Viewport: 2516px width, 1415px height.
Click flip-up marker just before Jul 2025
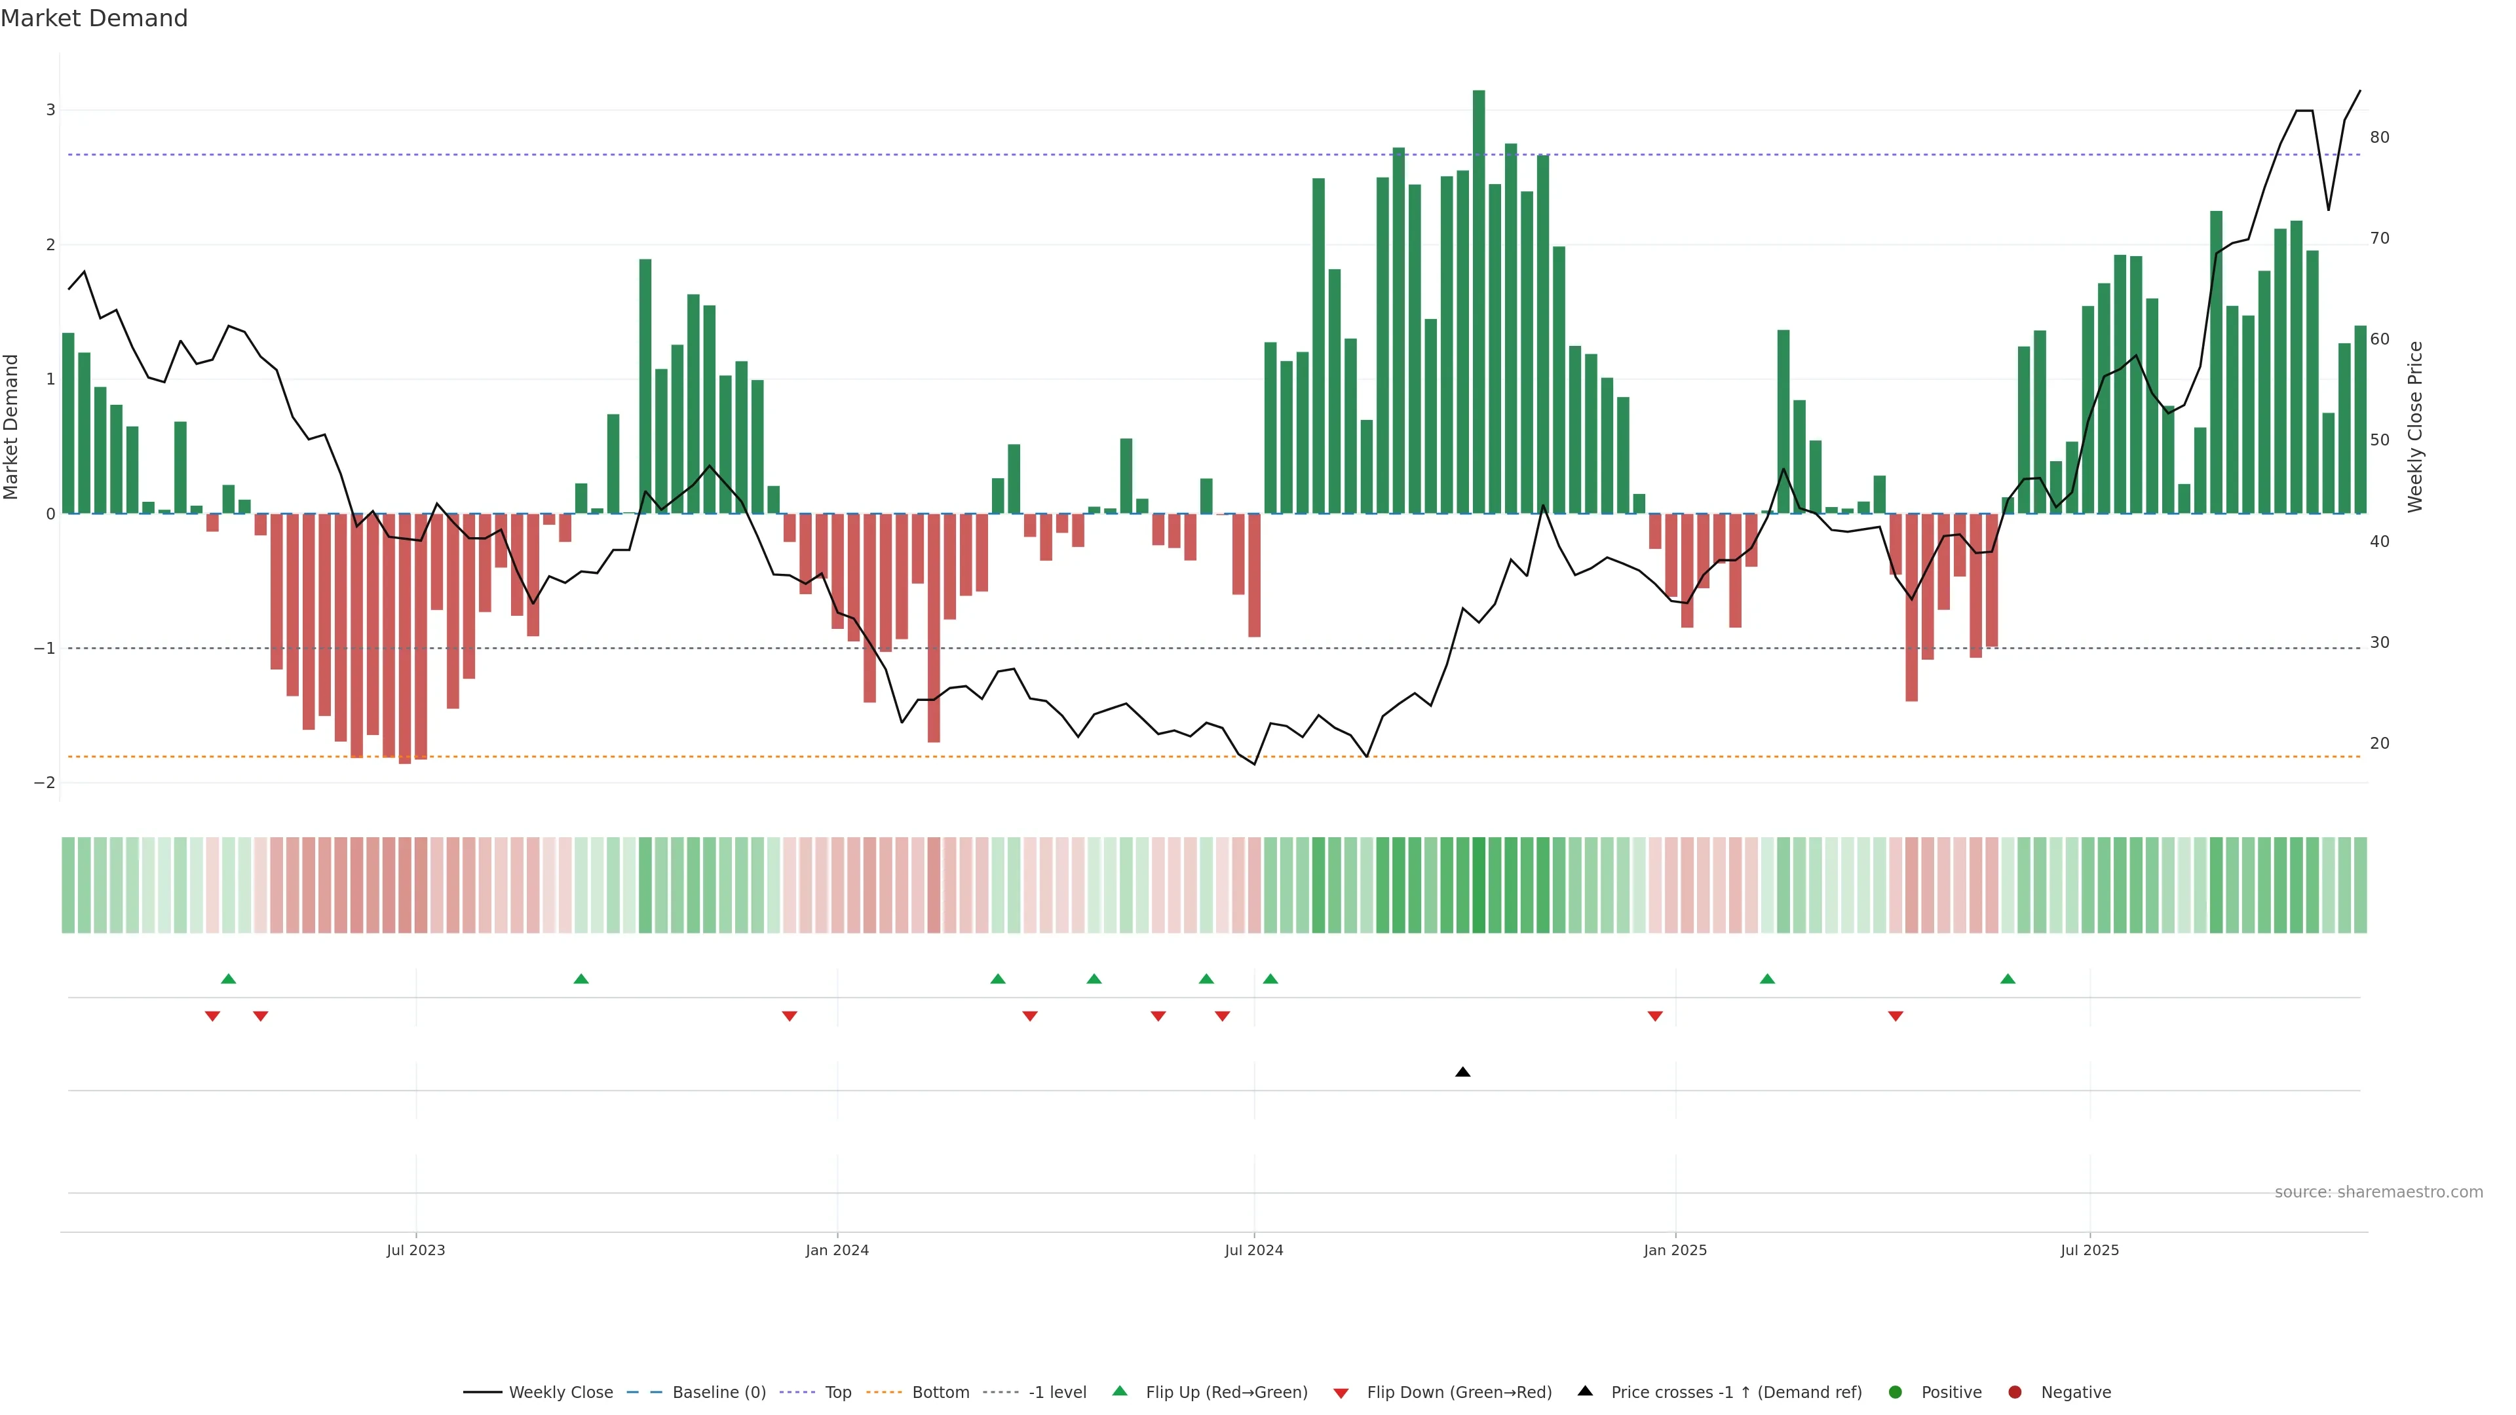point(2008,979)
